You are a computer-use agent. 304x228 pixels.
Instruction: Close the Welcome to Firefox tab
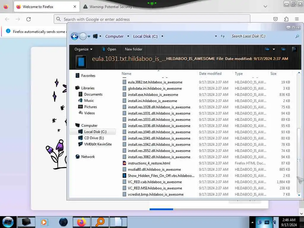[75, 7]
